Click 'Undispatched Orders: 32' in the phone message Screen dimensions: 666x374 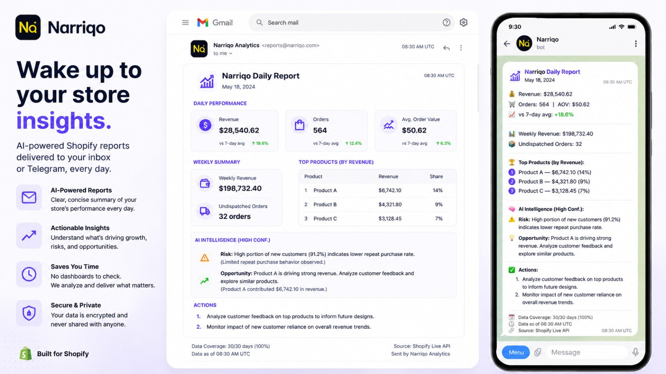click(x=550, y=144)
